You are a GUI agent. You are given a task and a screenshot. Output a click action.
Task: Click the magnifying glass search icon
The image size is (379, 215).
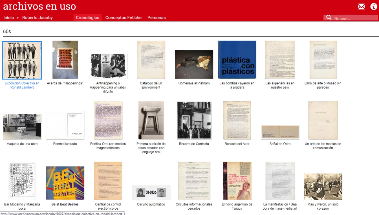(329, 18)
